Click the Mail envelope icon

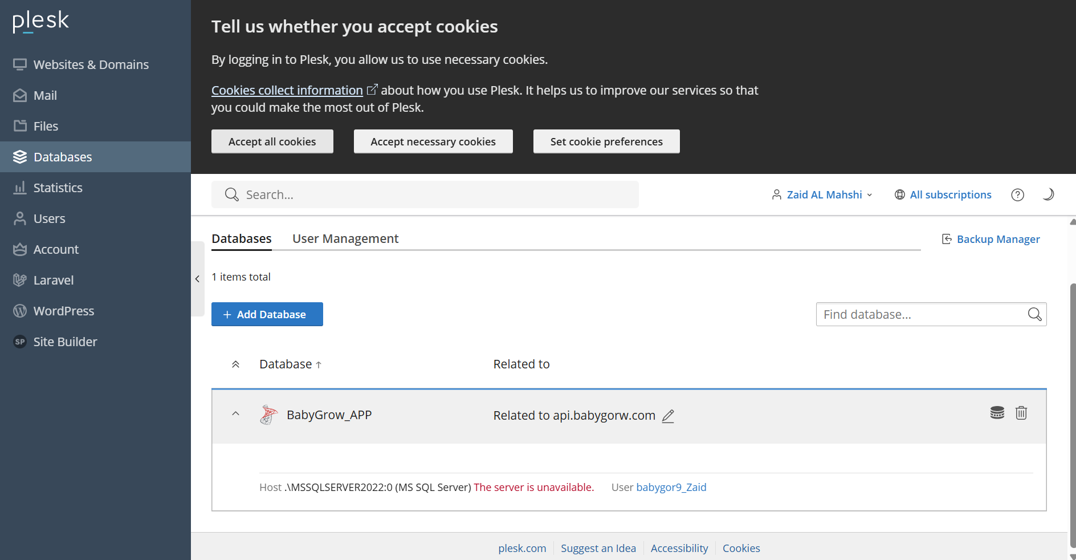(x=20, y=95)
